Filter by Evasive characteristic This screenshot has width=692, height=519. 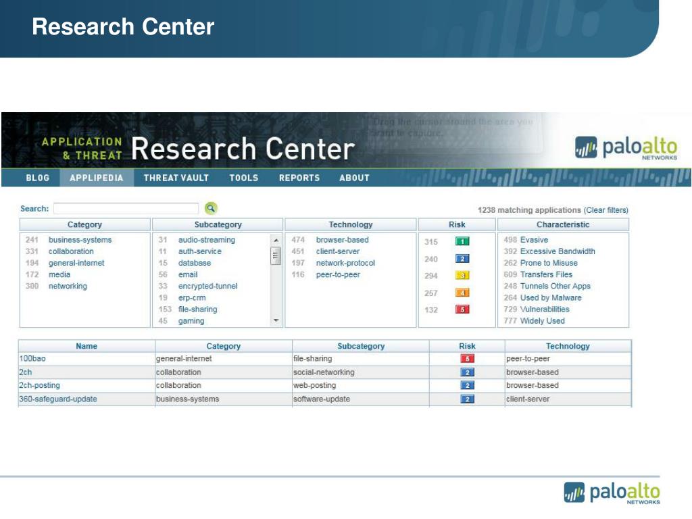pyautogui.click(x=534, y=240)
